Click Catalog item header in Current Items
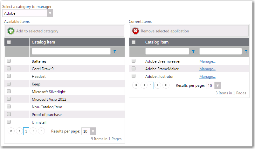 (x=157, y=42)
